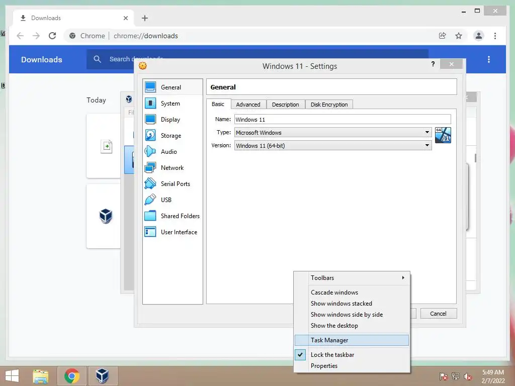Open the USB settings category
The image size is (515, 386).
pyautogui.click(x=173, y=200)
